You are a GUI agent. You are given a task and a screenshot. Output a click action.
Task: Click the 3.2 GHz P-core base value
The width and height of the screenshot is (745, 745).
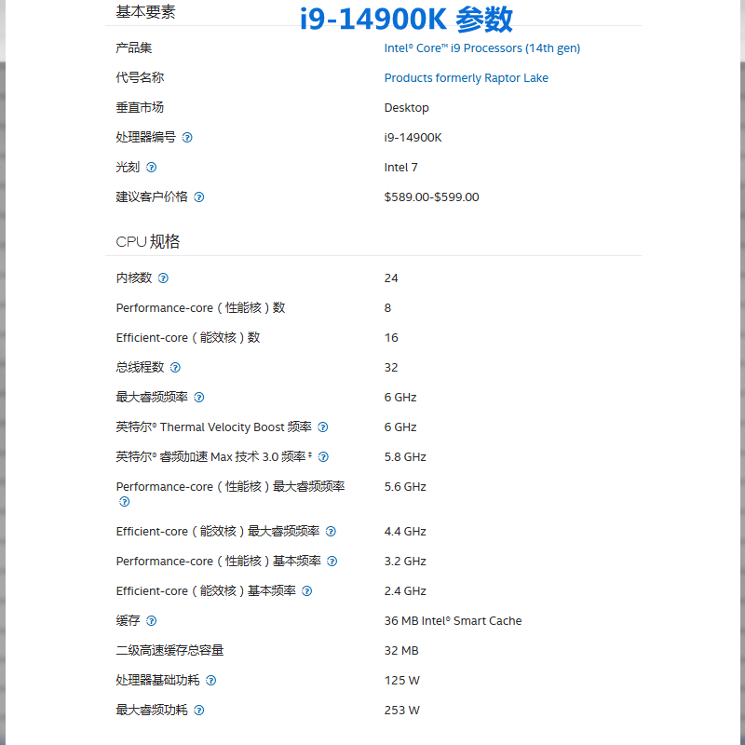(x=405, y=562)
